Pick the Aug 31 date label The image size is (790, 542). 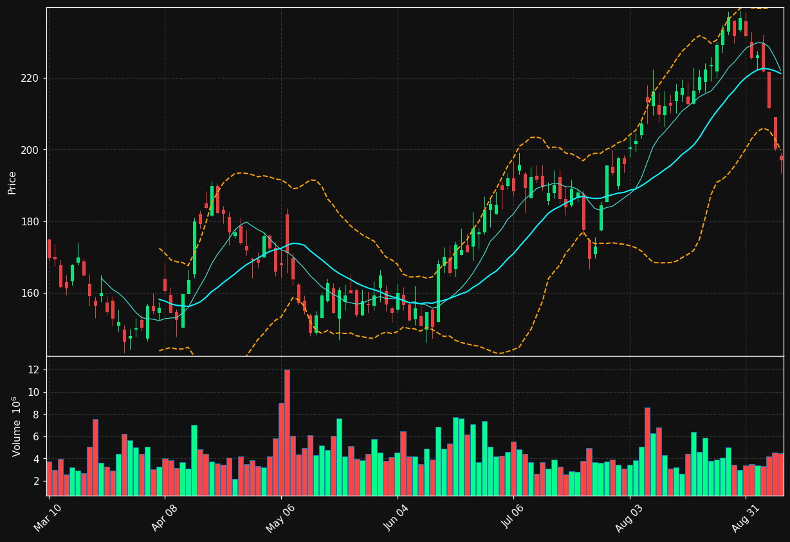(x=745, y=518)
